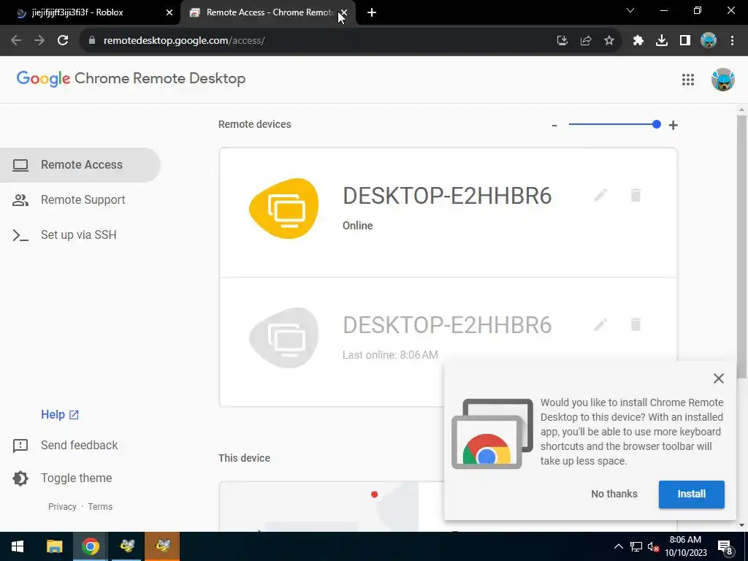Select Remote Support in the sidebar
Viewport: 748px width, 561px height.
(80, 200)
